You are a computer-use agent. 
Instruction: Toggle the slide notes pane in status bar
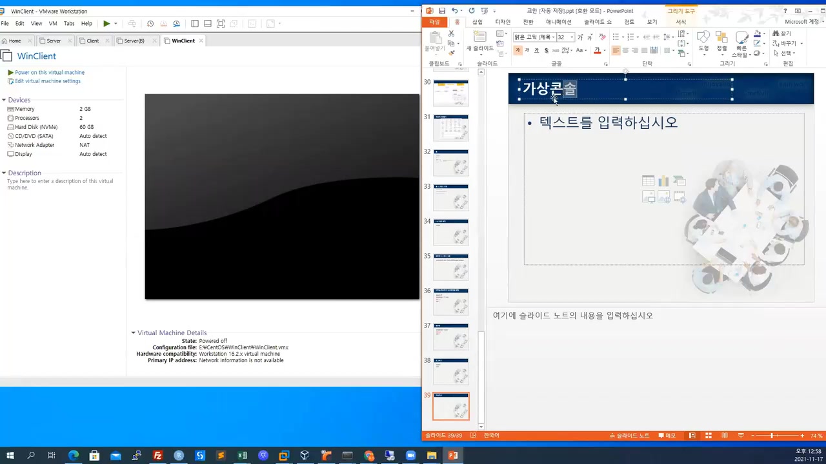630,436
